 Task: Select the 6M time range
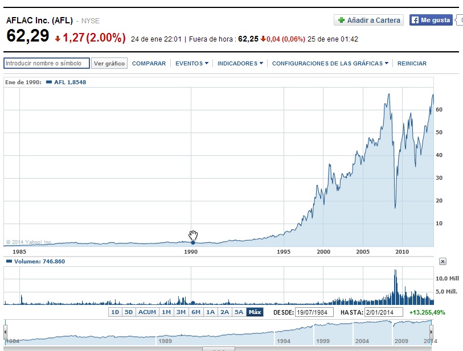tap(196, 312)
